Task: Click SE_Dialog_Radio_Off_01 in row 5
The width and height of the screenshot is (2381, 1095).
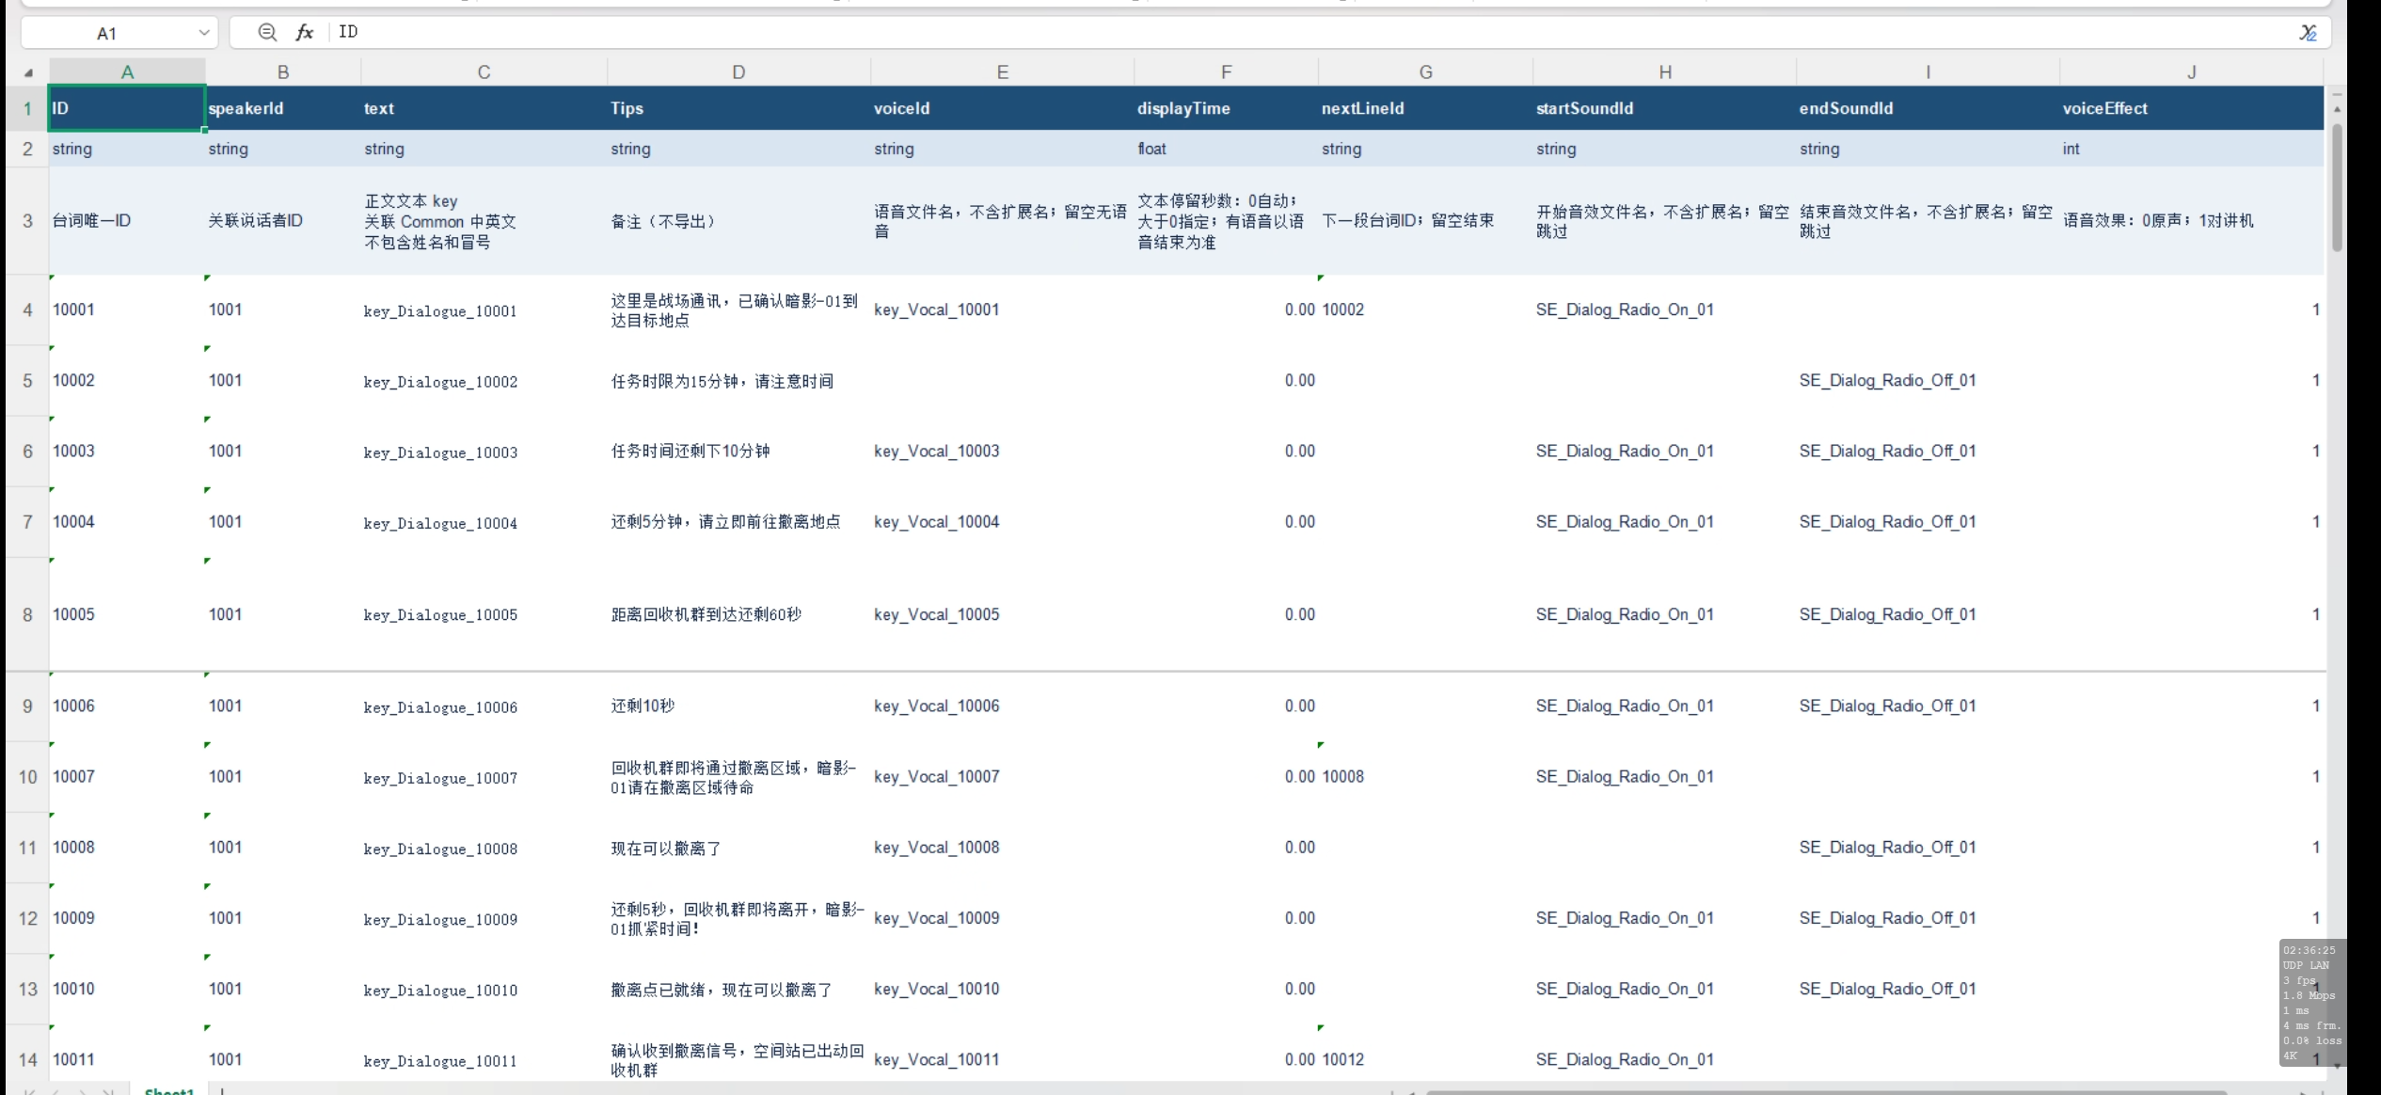Action: point(1928,381)
